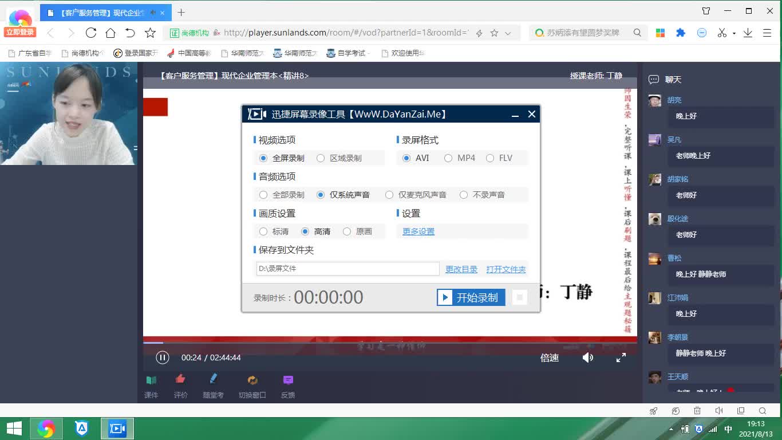Open 倍速 playback speed menu
This screenshot has width=782, height=440.
click(x=550, y=357)
